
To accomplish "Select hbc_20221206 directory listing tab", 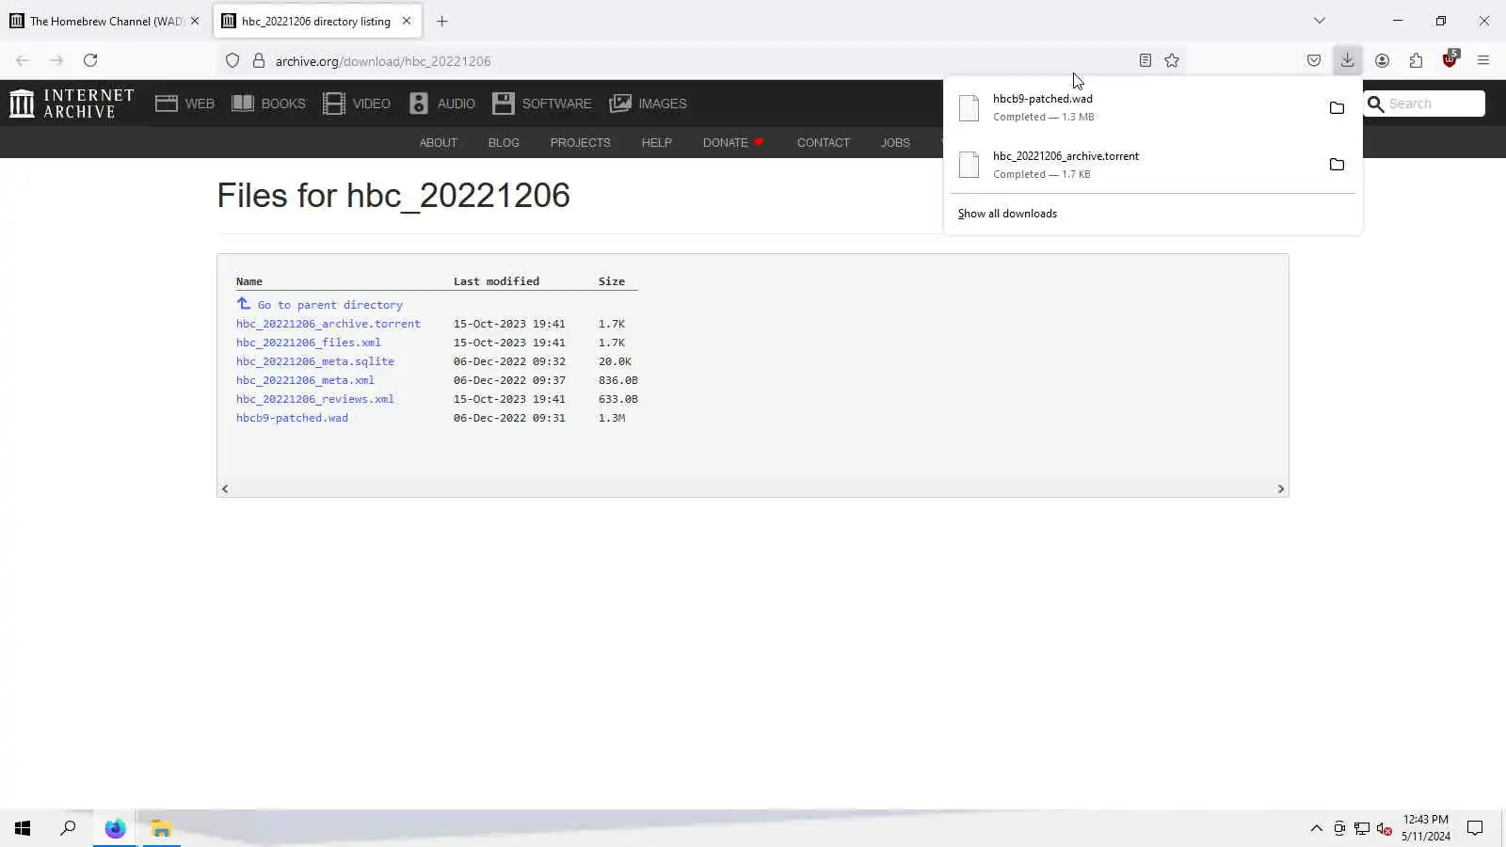I will tap(317, 21).
